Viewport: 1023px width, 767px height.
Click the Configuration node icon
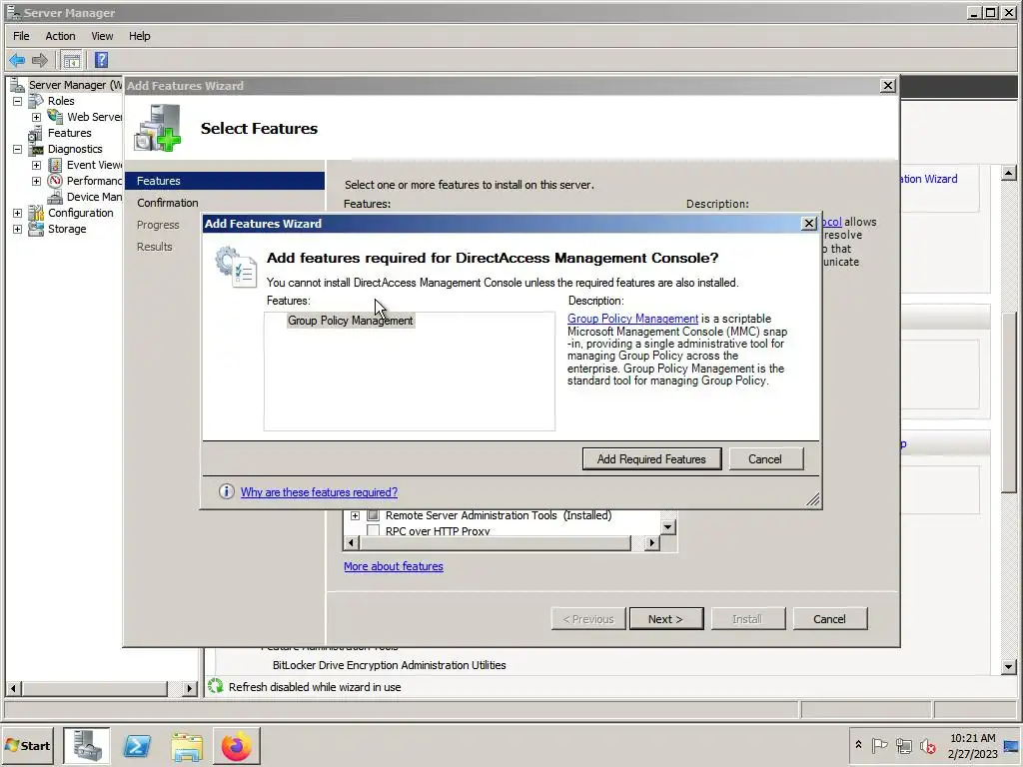(36, 213)
